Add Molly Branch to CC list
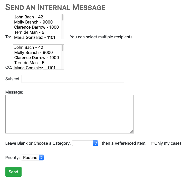Screen dimensions: 190x181 click(33, 53)
